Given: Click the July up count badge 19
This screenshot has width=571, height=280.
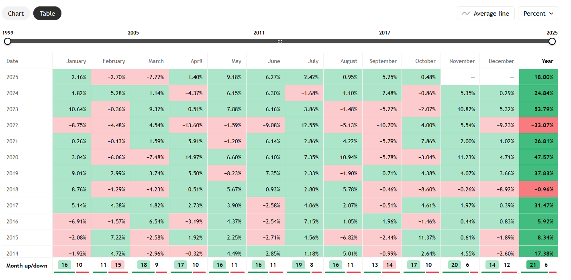Looking at the screenshot, I should tap(298, 265).
